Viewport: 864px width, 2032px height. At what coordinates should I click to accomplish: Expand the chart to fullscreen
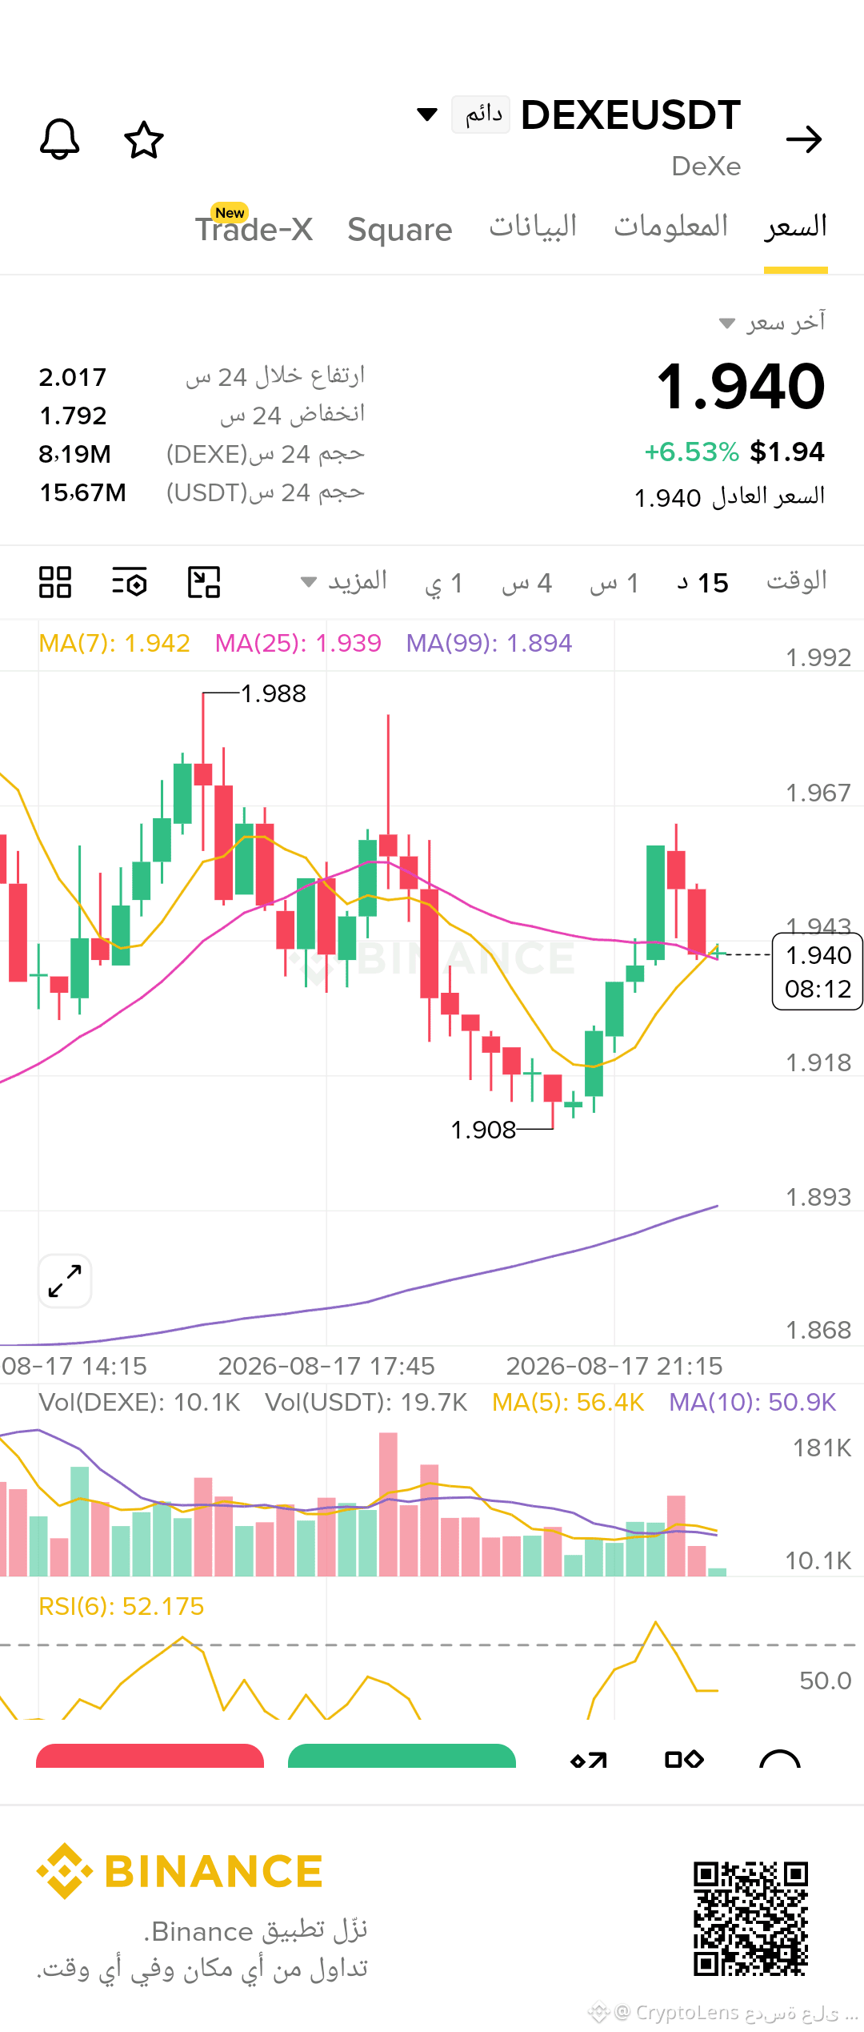point(65,1281)
